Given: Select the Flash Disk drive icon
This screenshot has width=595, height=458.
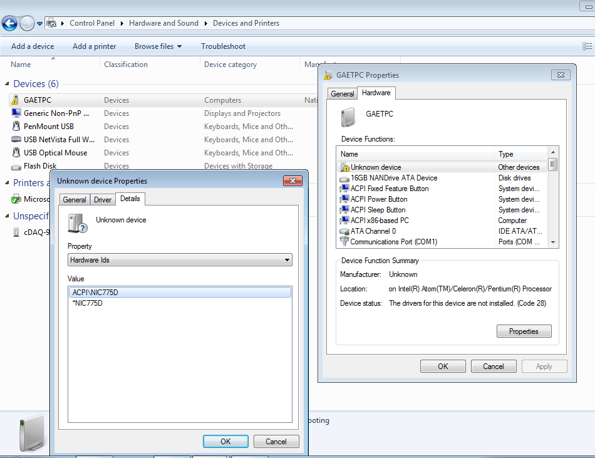Looking at the screenshot, I should 16,167.
